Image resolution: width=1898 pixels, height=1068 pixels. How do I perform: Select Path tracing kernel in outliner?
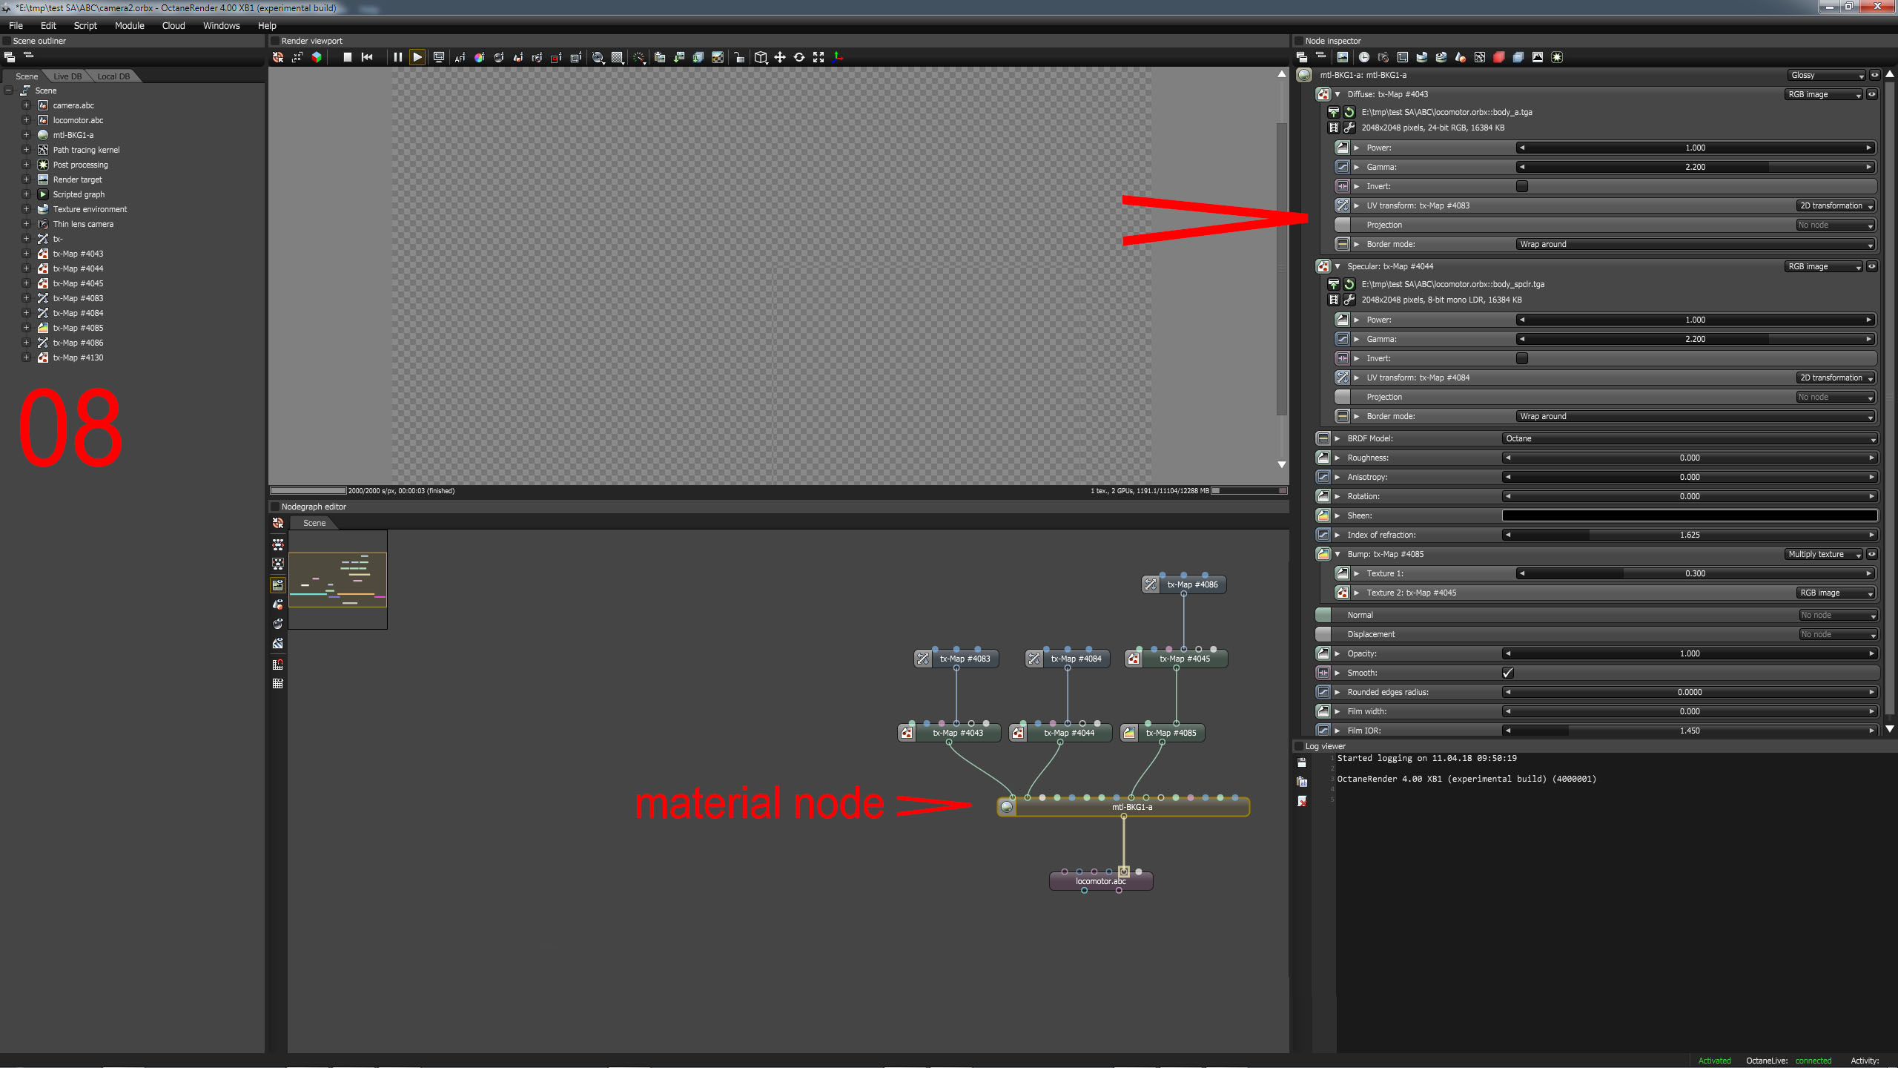[x=86, y=150]
